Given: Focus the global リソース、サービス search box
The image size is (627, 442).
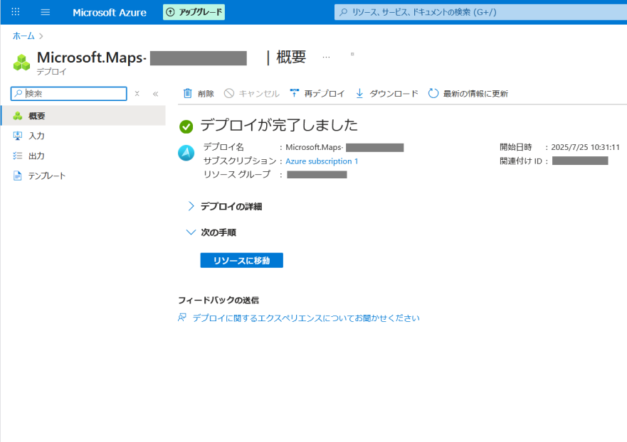Looking at the screenshot, I should point(480,12).
